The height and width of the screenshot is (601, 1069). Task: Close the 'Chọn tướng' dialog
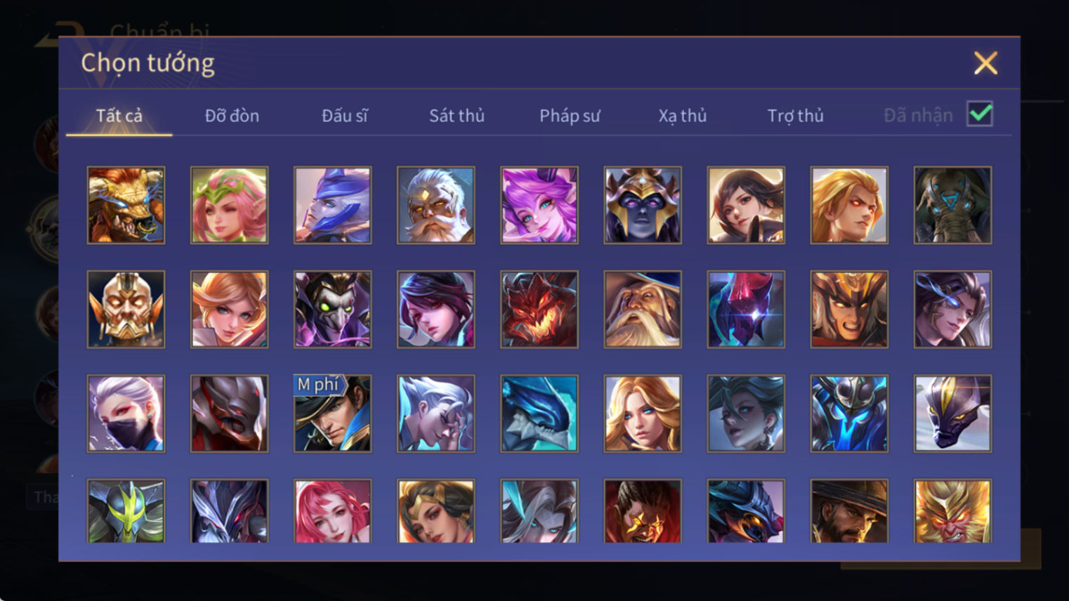(x=985, y=63)
